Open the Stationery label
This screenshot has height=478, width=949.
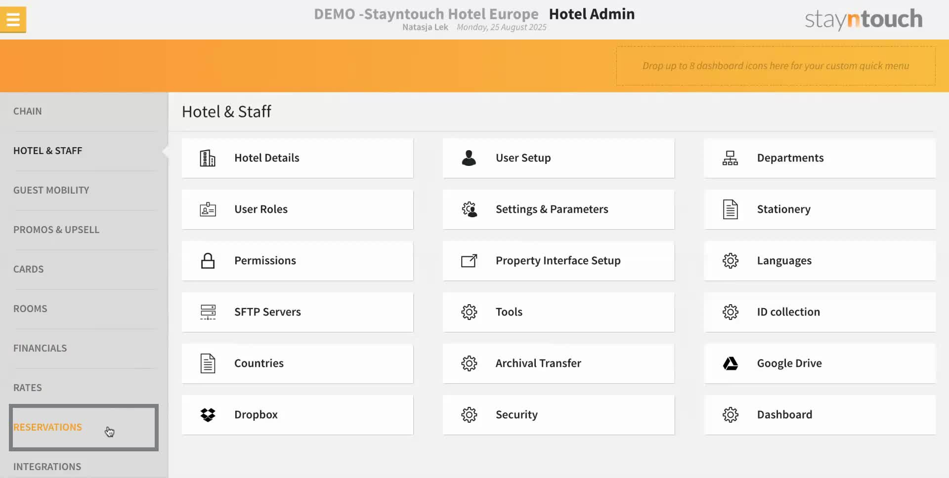783,209
